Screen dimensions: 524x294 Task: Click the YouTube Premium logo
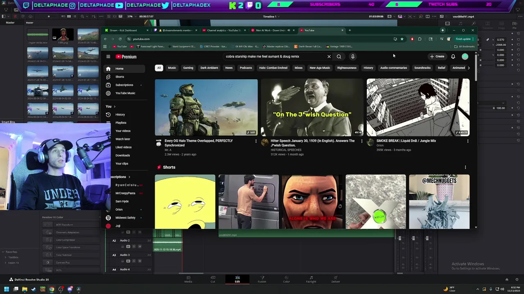[126, 57]
